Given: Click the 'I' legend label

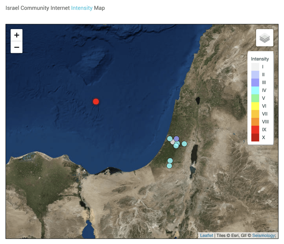Looking at the screenshot, I should 263,67.
